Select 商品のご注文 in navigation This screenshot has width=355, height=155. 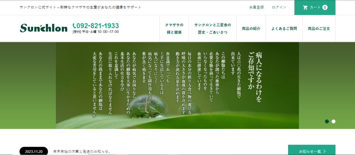[x=319, y=29]
